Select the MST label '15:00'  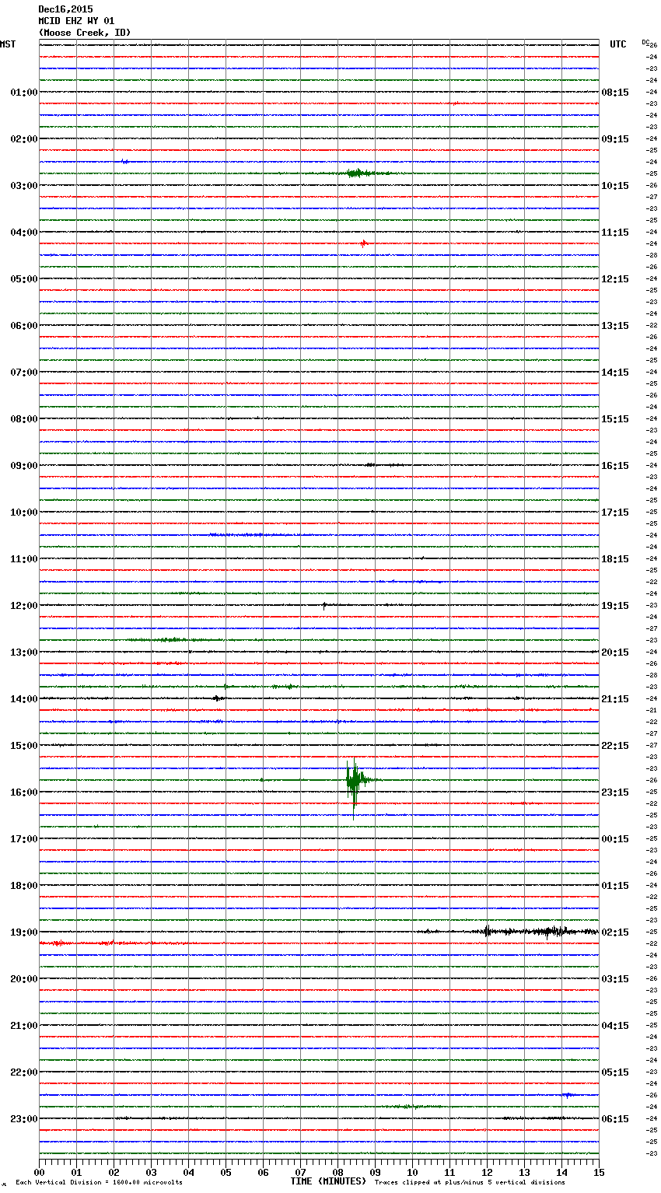coord(23,746)
